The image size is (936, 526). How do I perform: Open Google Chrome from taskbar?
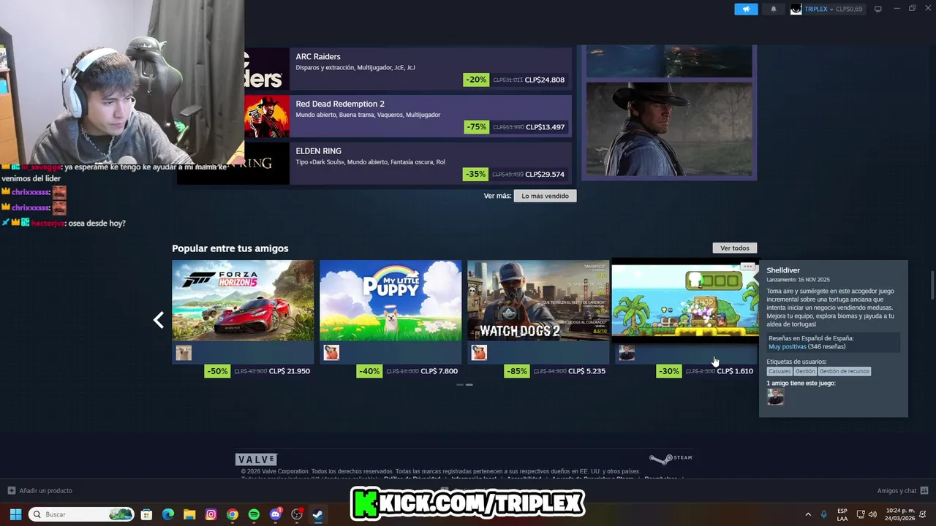pyautogui.click(x=232, y=514)
